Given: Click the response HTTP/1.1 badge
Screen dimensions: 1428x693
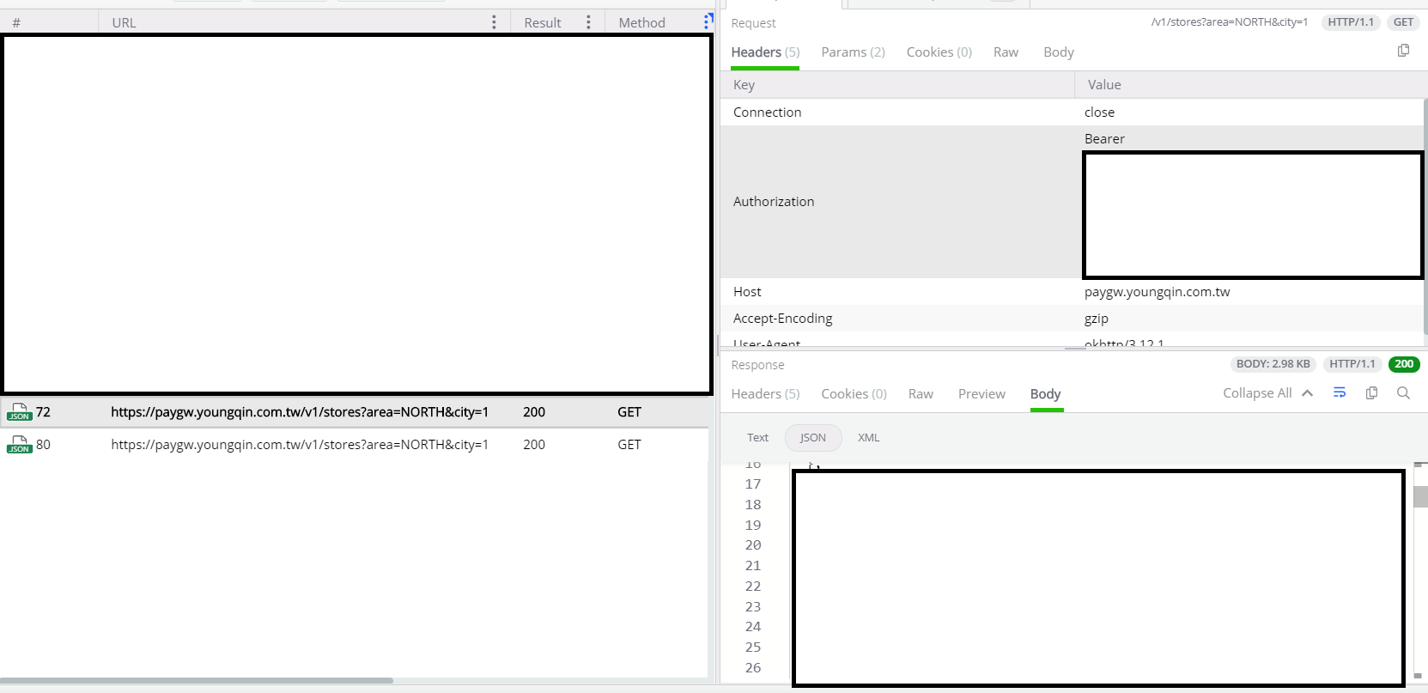Looking at the screenshot, I should click(x=1352, y=364).
